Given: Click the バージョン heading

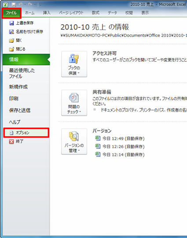Looking at the screenshot, I should [x=102, y=131].
